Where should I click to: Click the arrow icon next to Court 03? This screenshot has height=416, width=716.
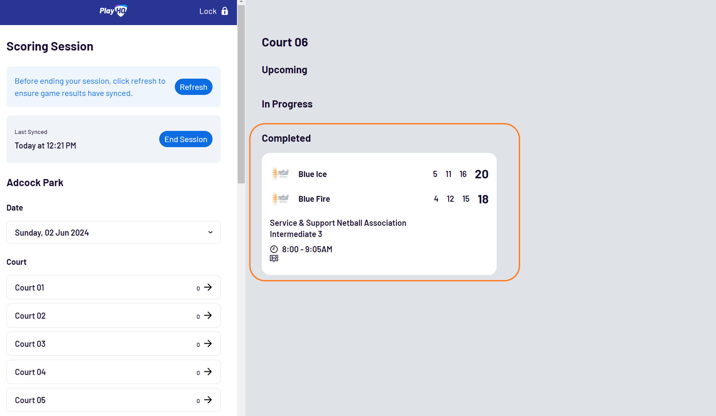tap(207, 343)
